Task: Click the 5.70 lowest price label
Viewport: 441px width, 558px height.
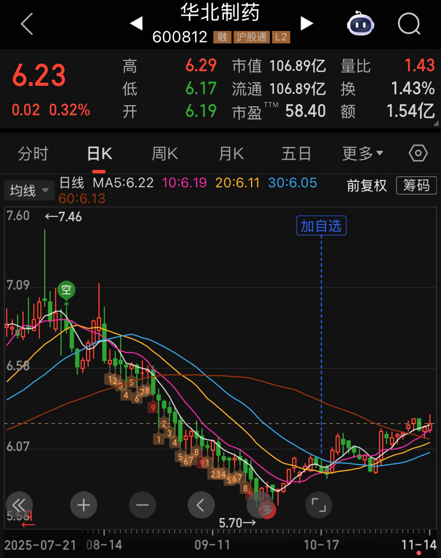Action: click(238, 523)
